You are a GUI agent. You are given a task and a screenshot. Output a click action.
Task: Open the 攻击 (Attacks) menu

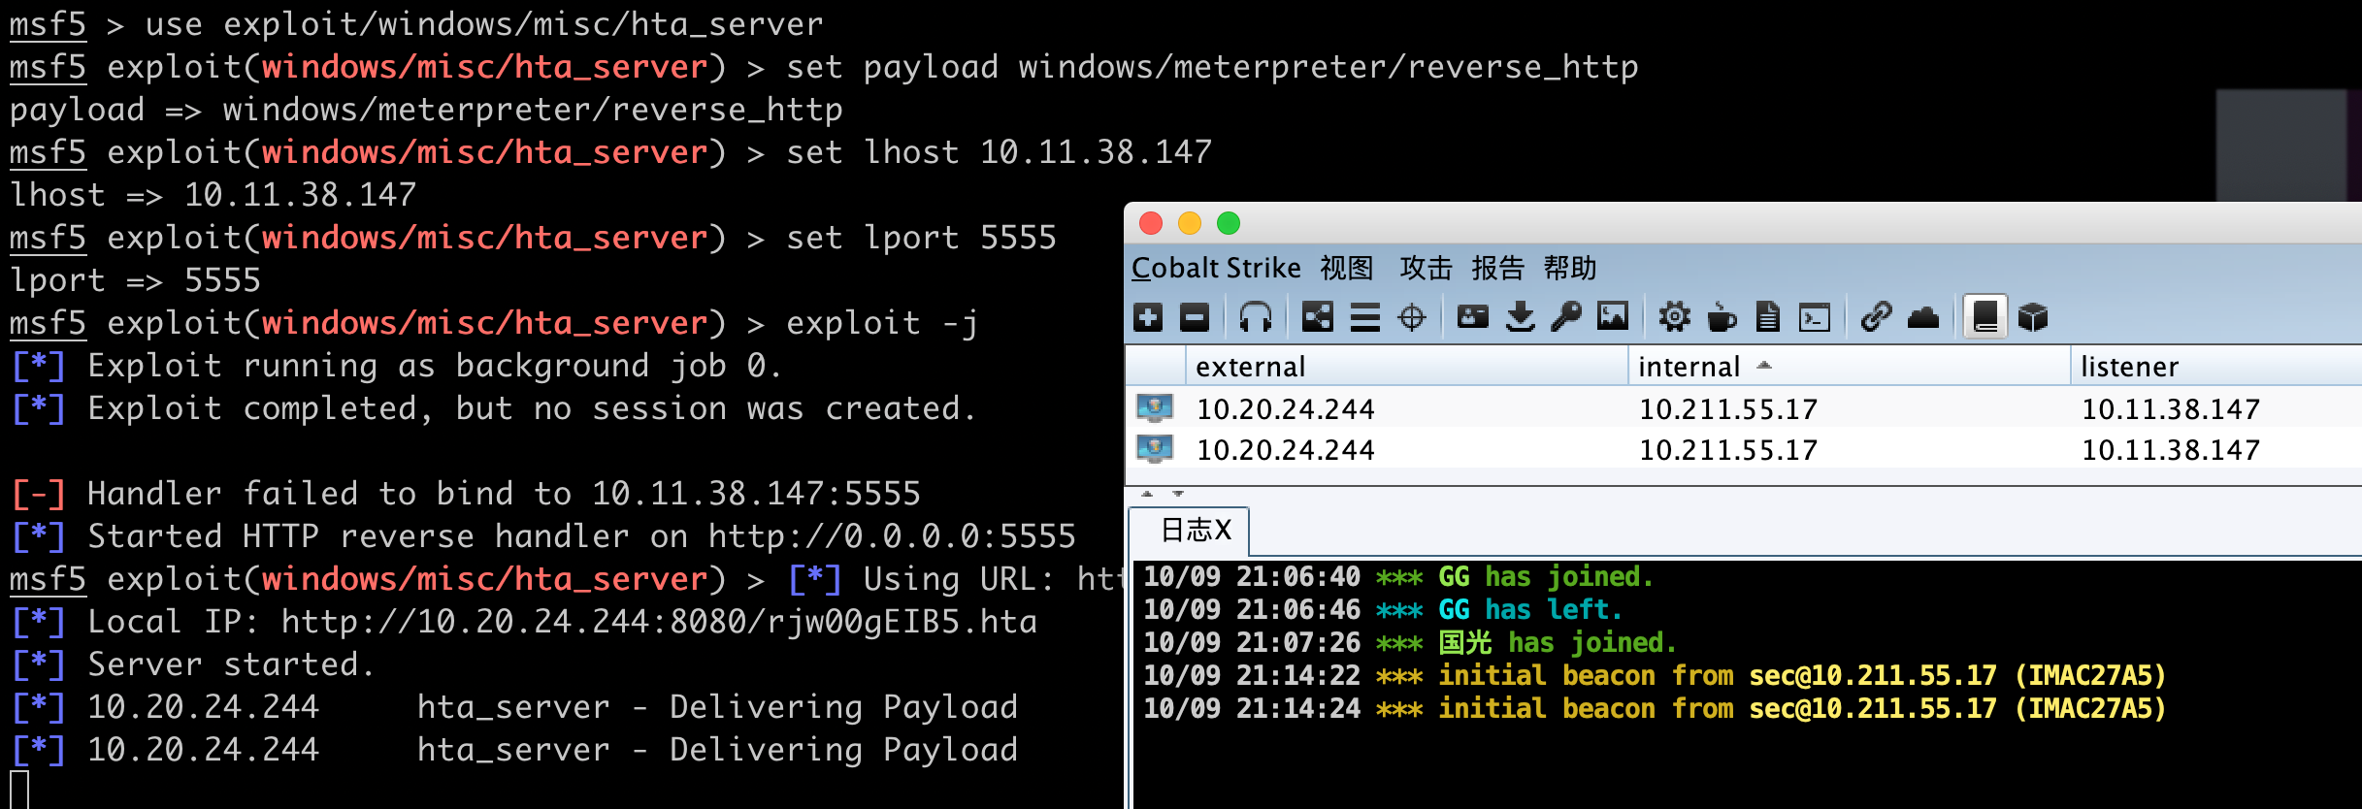[1426, 268]
